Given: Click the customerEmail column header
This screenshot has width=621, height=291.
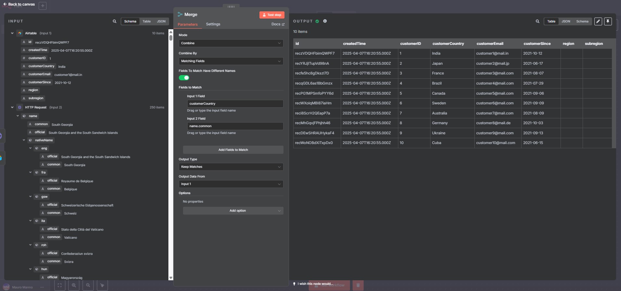Looking at the screenshot, I should [490, 44].
